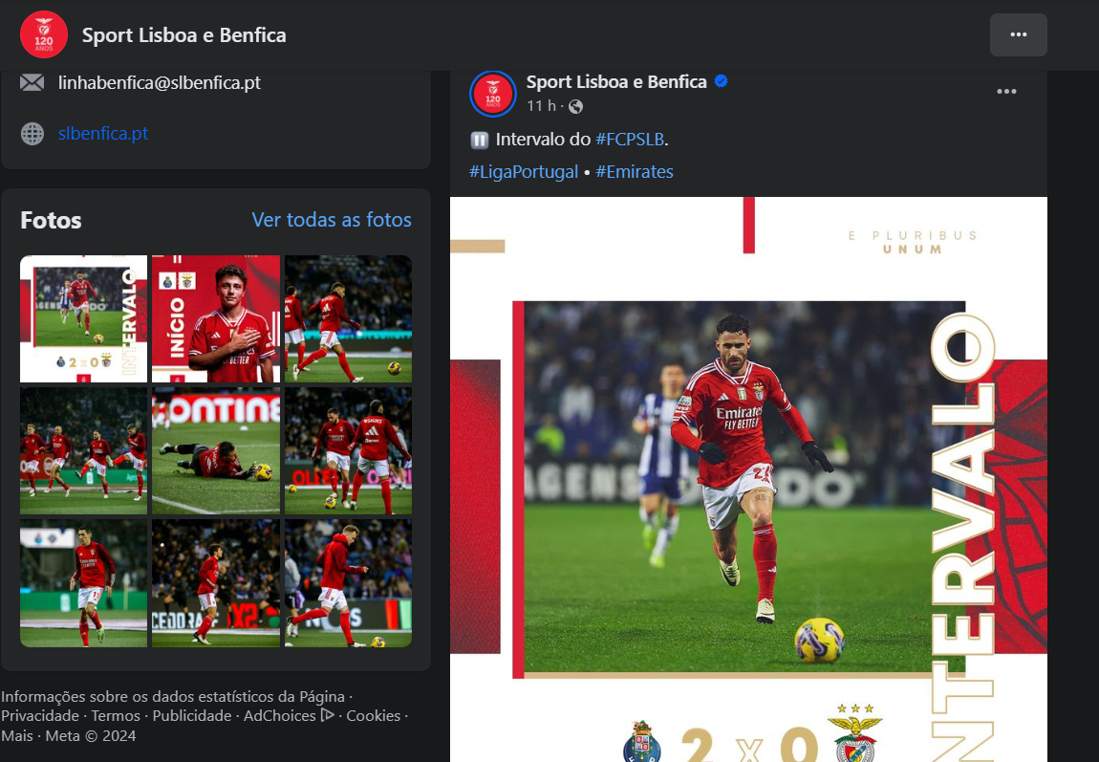Click the blue verified badge
This screenshot has height=762, width=1099.
coord(721,81)
